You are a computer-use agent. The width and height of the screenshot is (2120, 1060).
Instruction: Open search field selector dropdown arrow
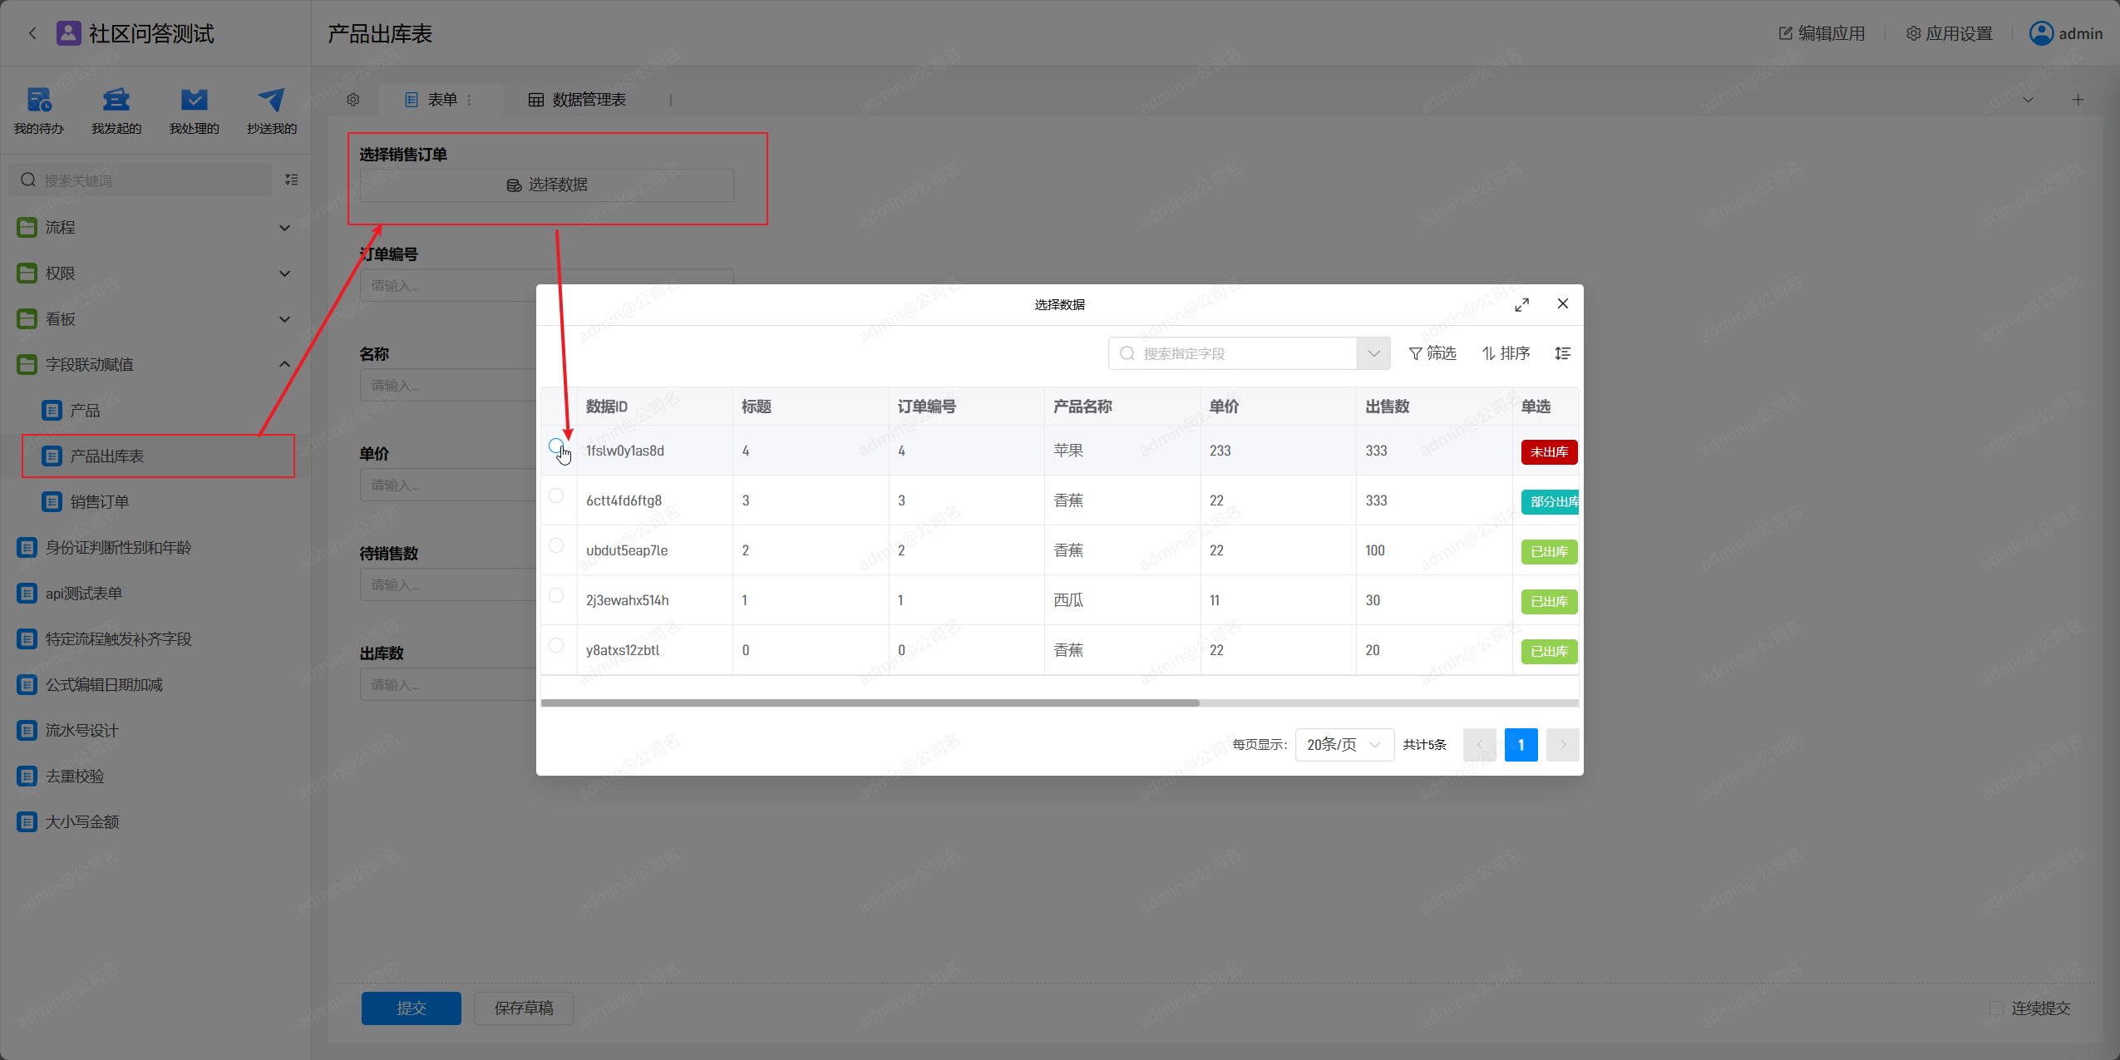pos(1373,353)
